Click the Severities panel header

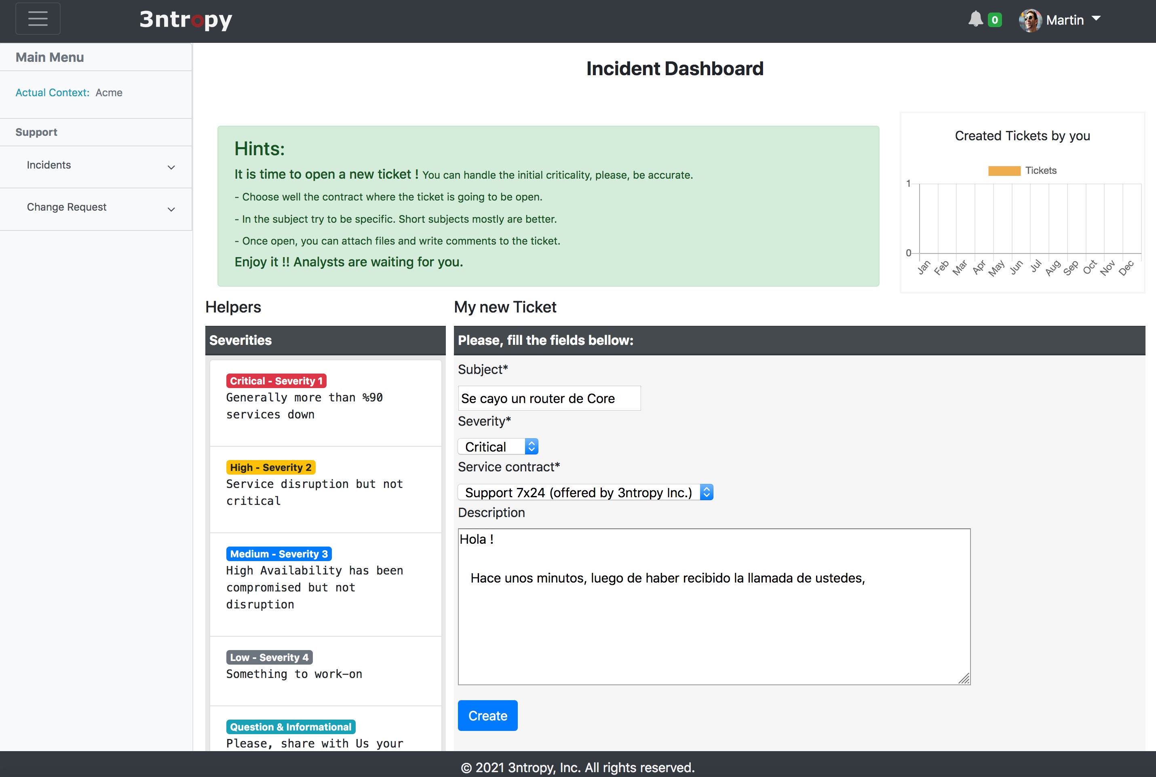[325, 340]
